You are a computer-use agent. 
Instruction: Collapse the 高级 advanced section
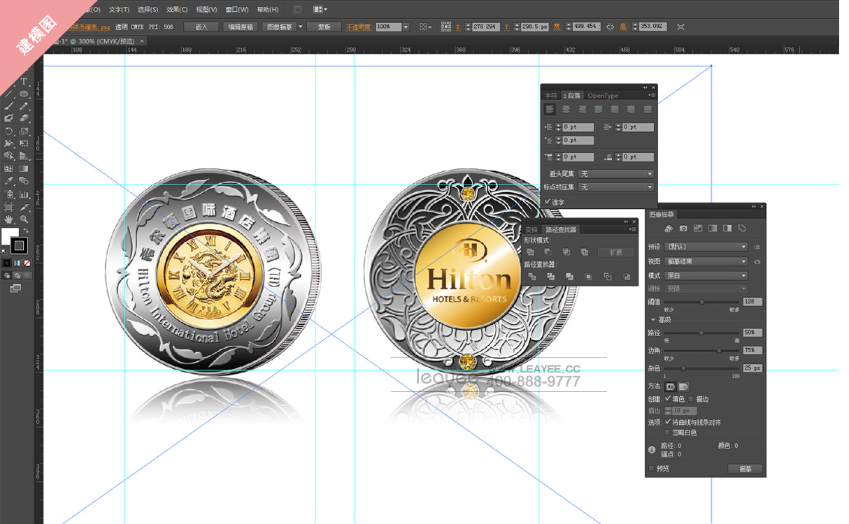[653, 319]
